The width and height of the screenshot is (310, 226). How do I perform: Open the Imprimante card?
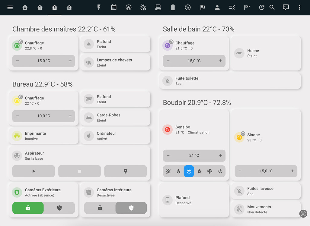point(44,136)
